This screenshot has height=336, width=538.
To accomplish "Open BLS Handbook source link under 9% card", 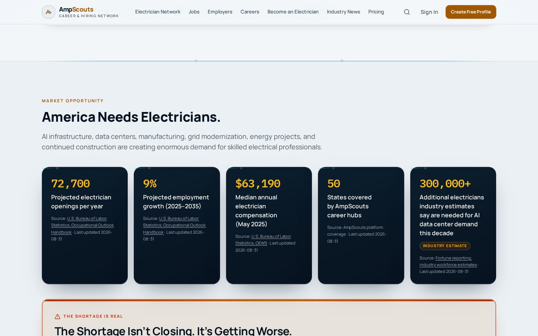I will click(174, 225).
